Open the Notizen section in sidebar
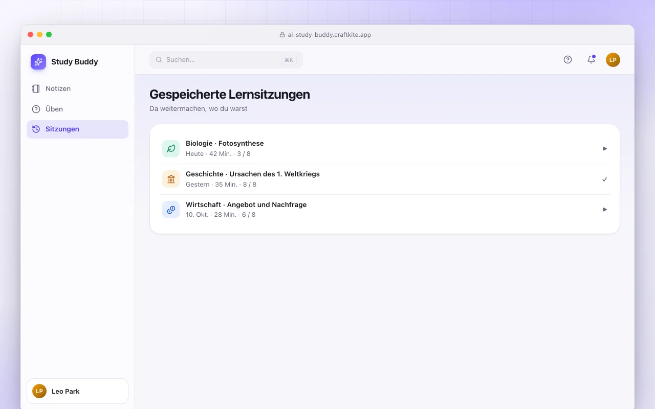Viewport: 655px width, 409px height. pyautogui.click(x=77, y=88)
